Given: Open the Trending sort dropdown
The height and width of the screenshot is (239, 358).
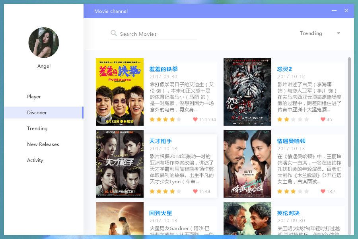Looking at the screenshot, I should (320, 33).
